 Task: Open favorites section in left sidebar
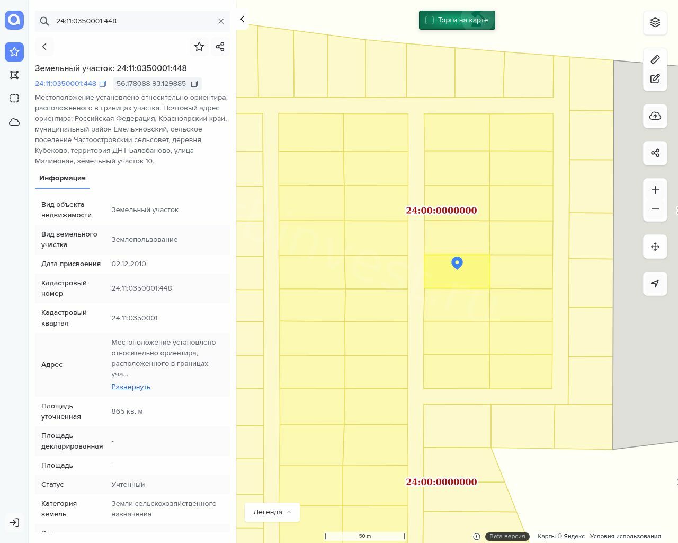tap(14, 52)
